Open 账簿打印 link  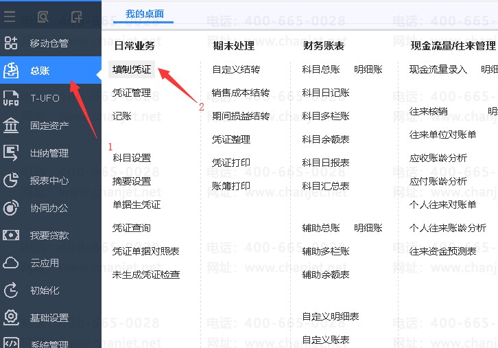click(231, 186)
